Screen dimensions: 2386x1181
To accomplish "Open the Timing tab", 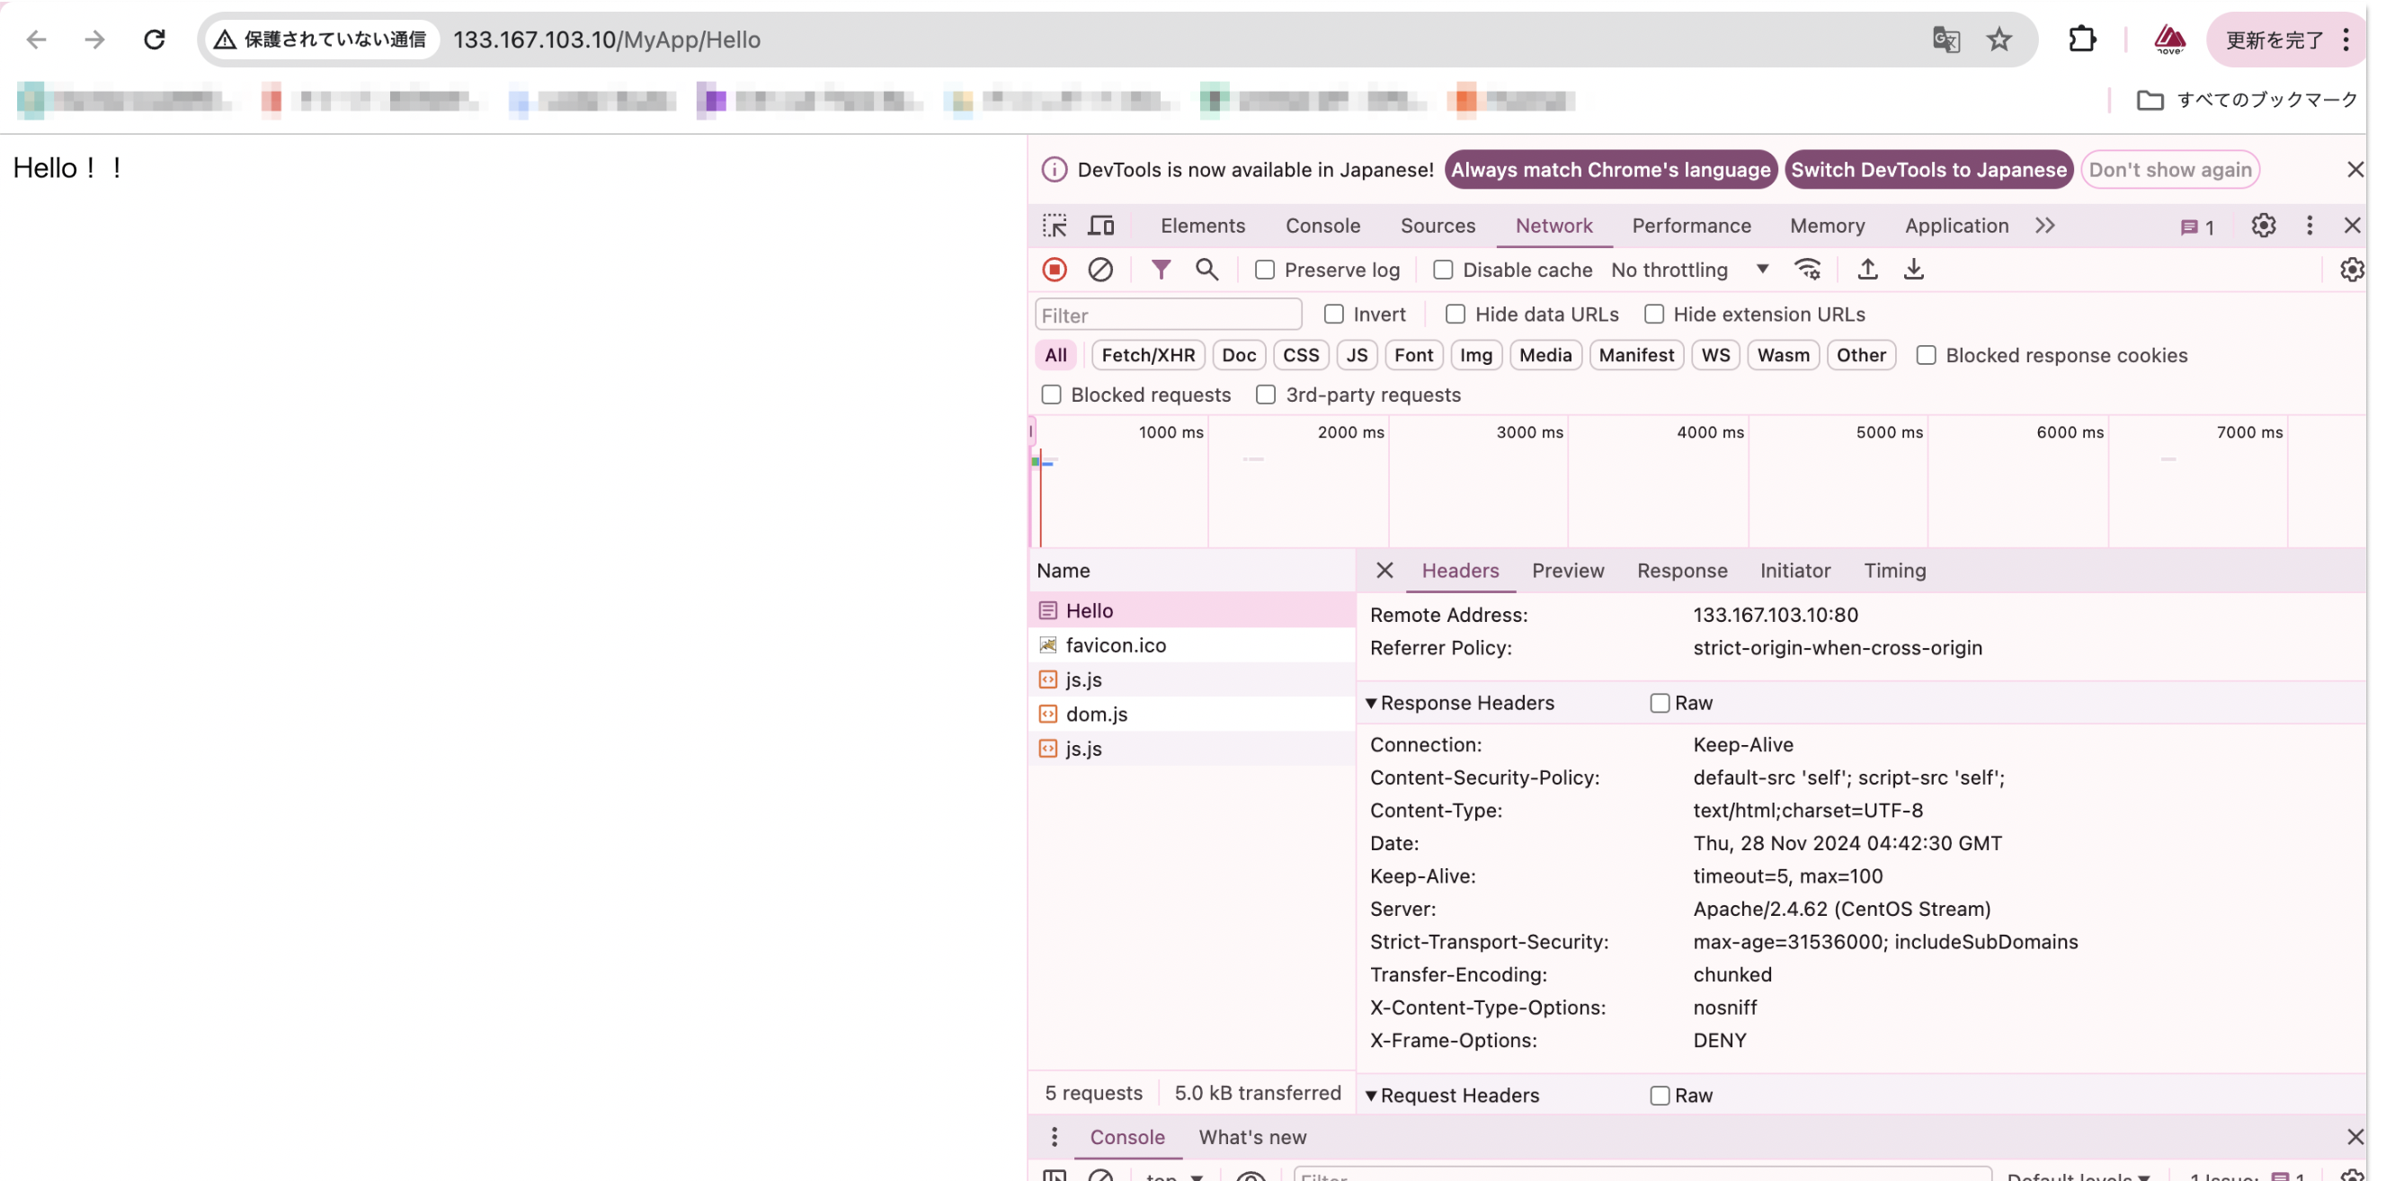I will 1894,571.
